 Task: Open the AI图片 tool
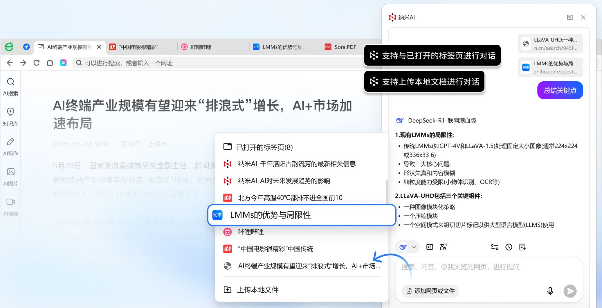pos(11,176)
